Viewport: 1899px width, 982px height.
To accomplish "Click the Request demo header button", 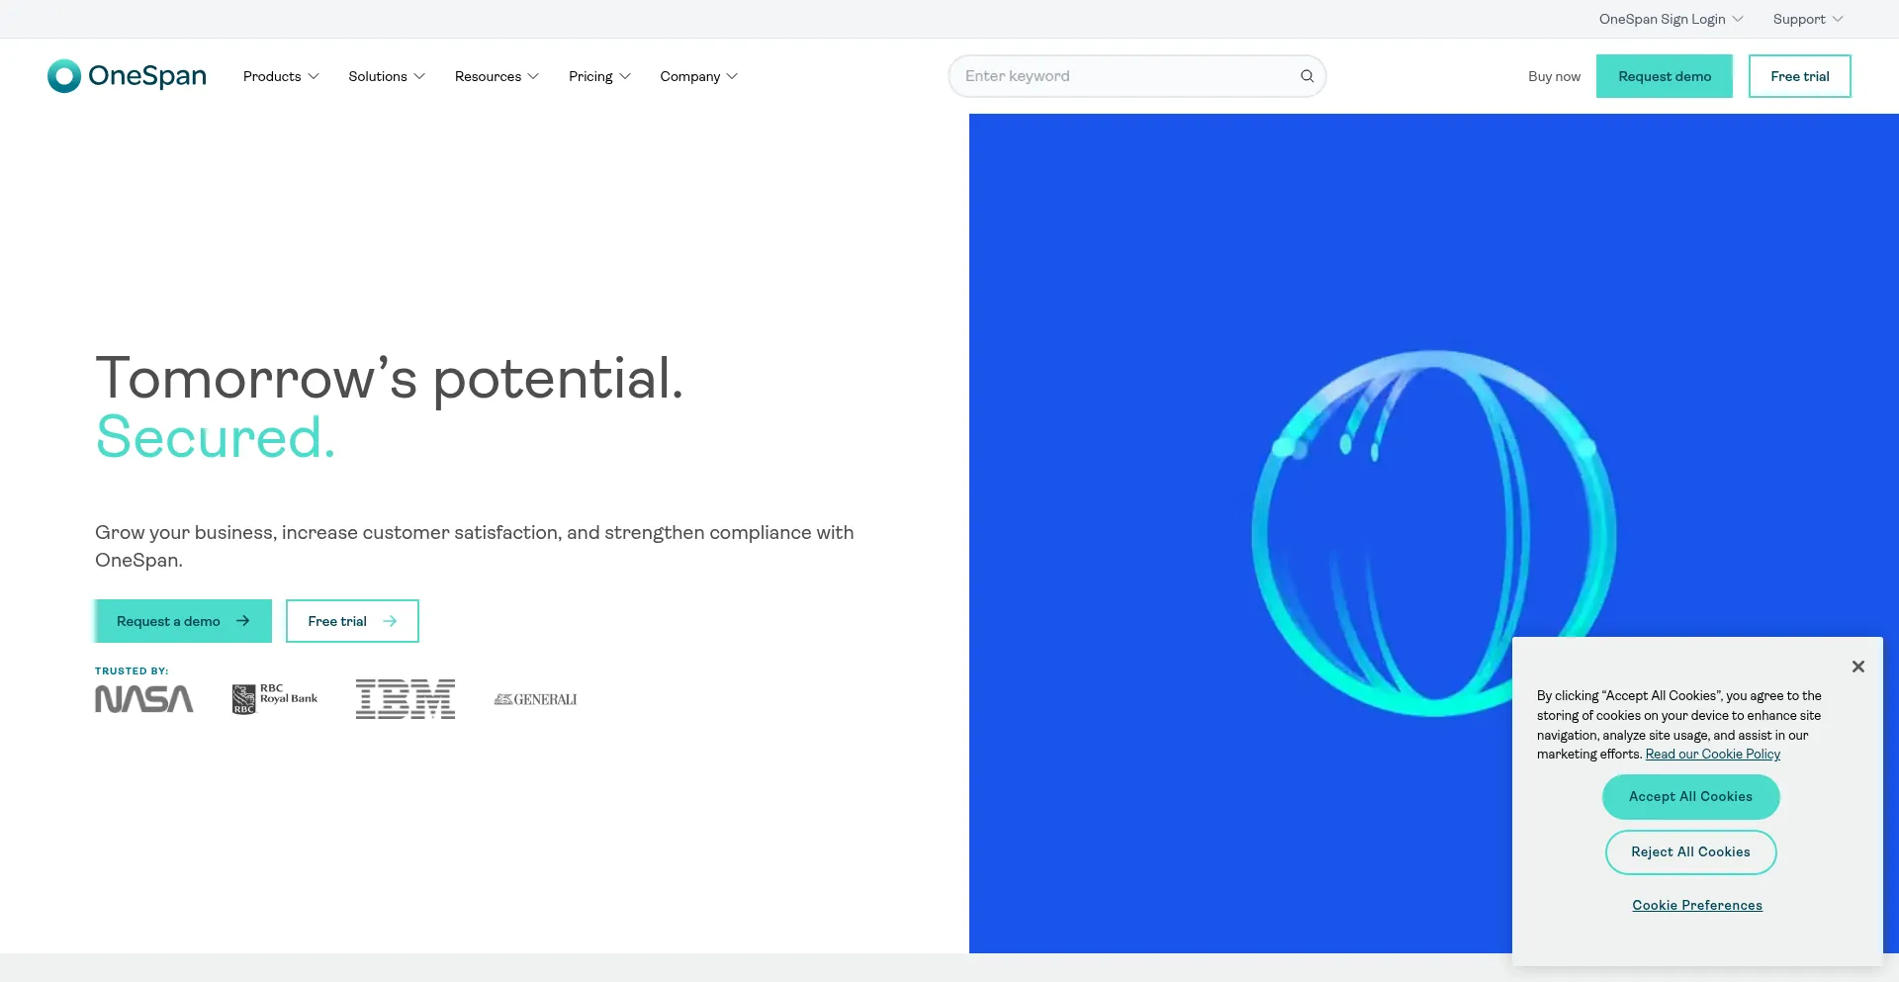I will [x=1664, y=76].
